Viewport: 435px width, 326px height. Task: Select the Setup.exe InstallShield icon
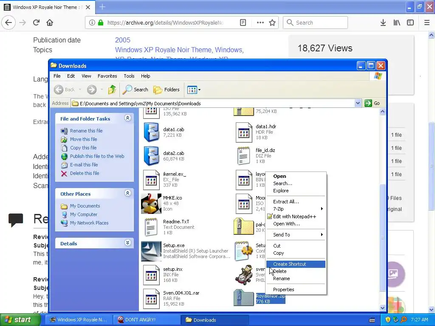[x=151, y=251]
